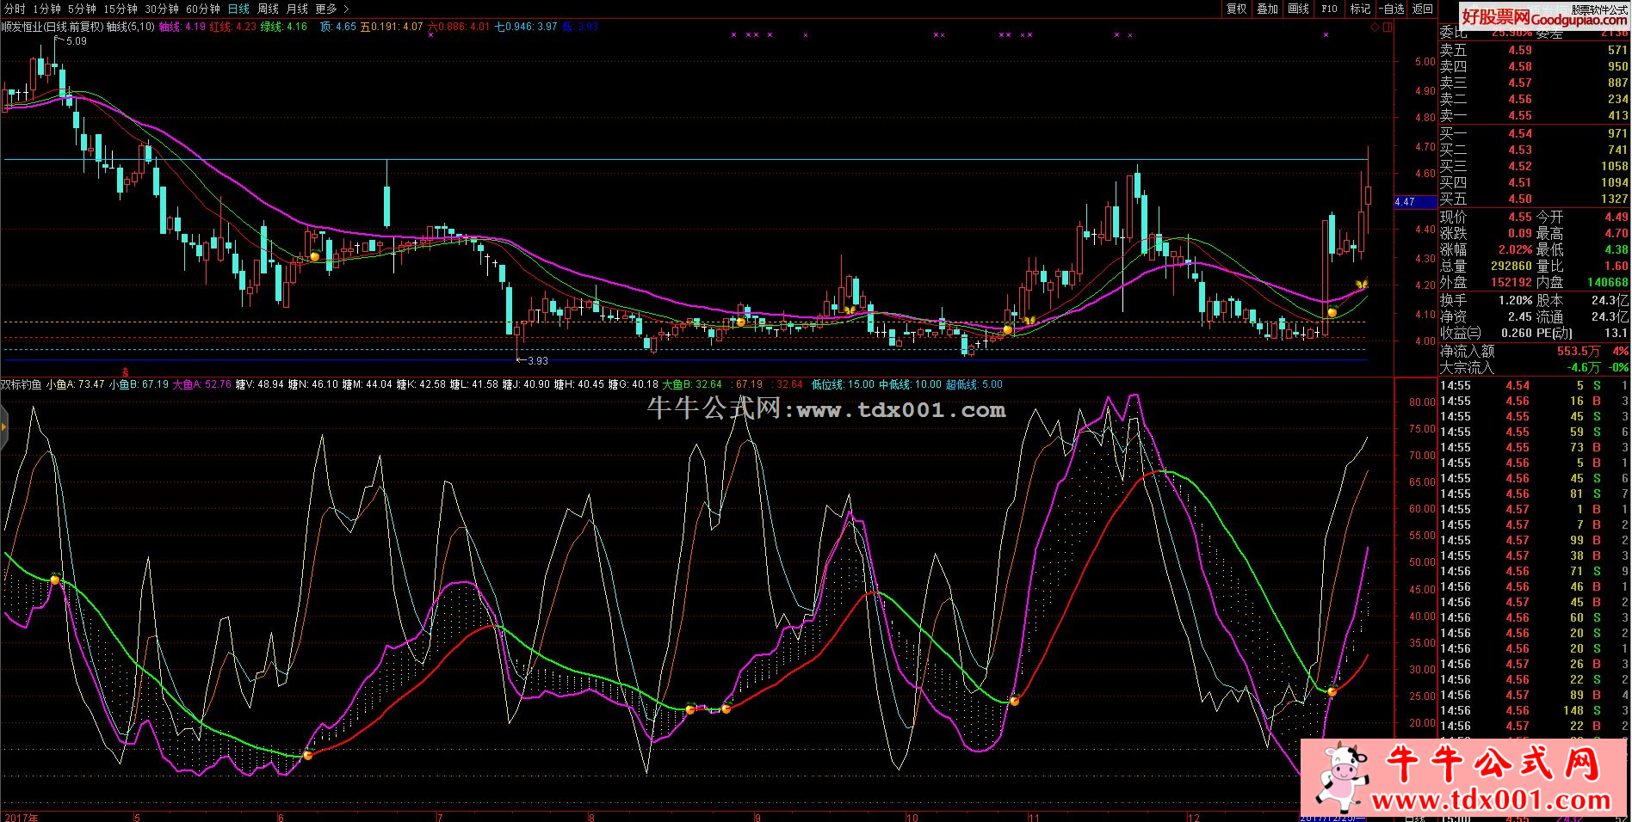Click the -自选 watchlist button
The image size is (1632, 822).
(x=1392, y=9)
